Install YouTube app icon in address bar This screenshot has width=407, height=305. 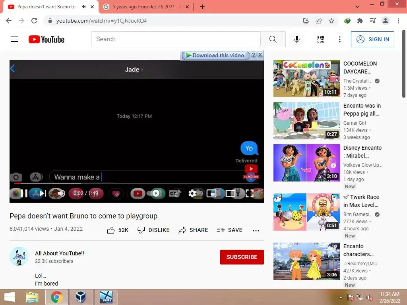tap(306, 21)
